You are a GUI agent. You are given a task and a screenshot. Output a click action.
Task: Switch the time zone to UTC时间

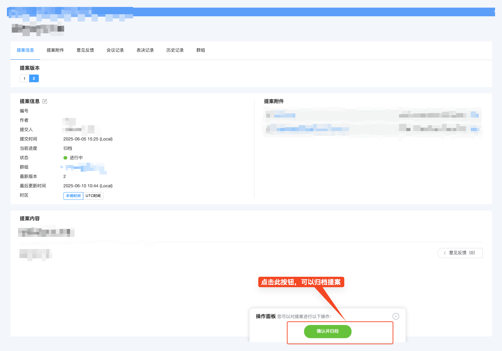[93, 196]
